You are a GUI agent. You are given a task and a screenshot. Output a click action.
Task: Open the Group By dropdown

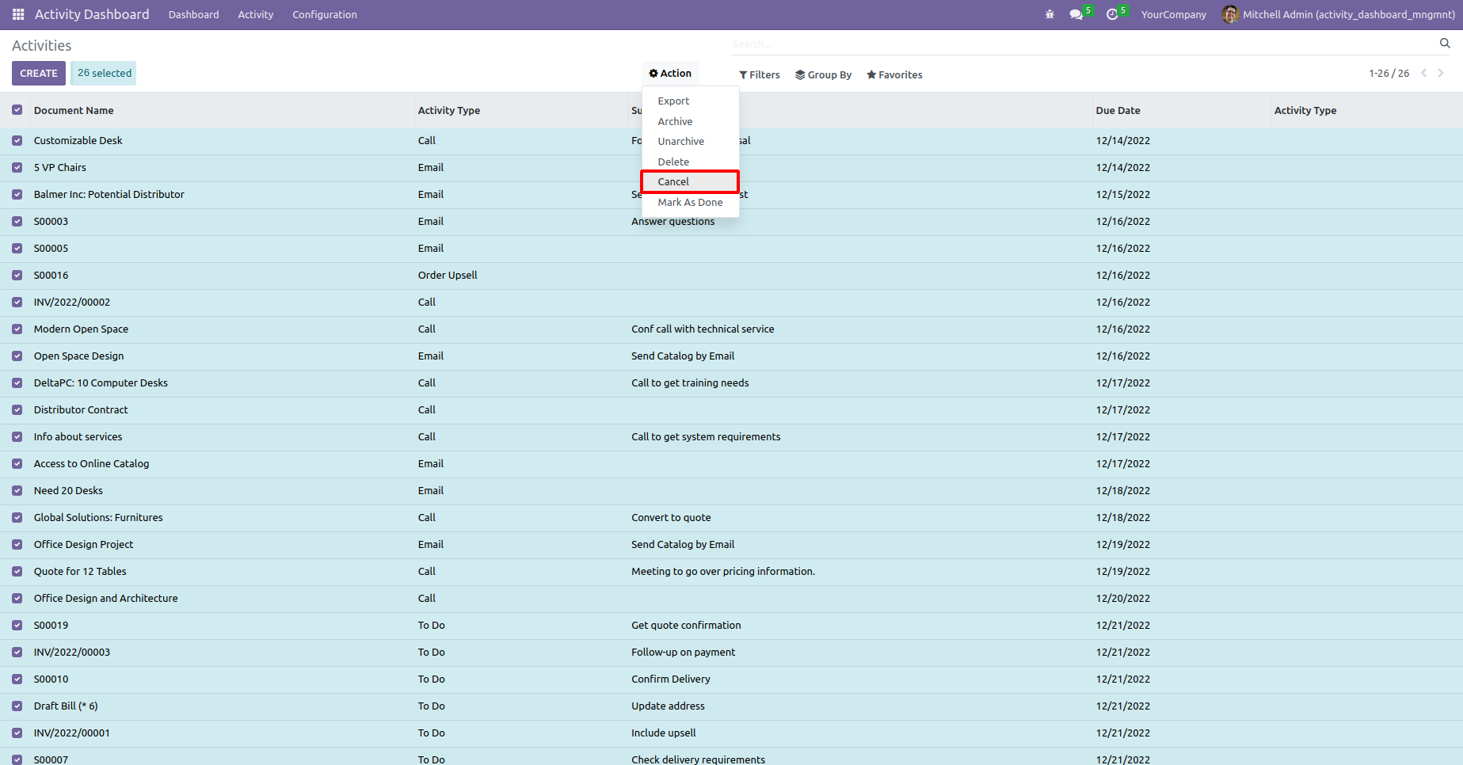(x=823, y=74)
